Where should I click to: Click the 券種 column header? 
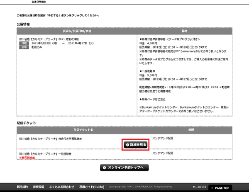[190, 130]
